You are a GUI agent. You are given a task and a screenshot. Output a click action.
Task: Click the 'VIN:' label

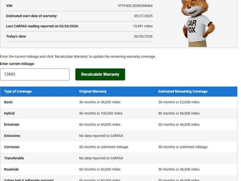[x=9, y=6]
